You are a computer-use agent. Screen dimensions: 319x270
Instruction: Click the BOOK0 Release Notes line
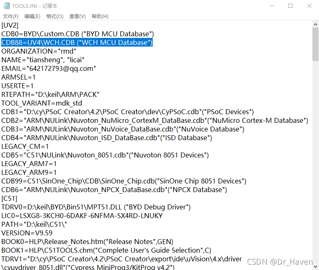(x=87, y=242)
